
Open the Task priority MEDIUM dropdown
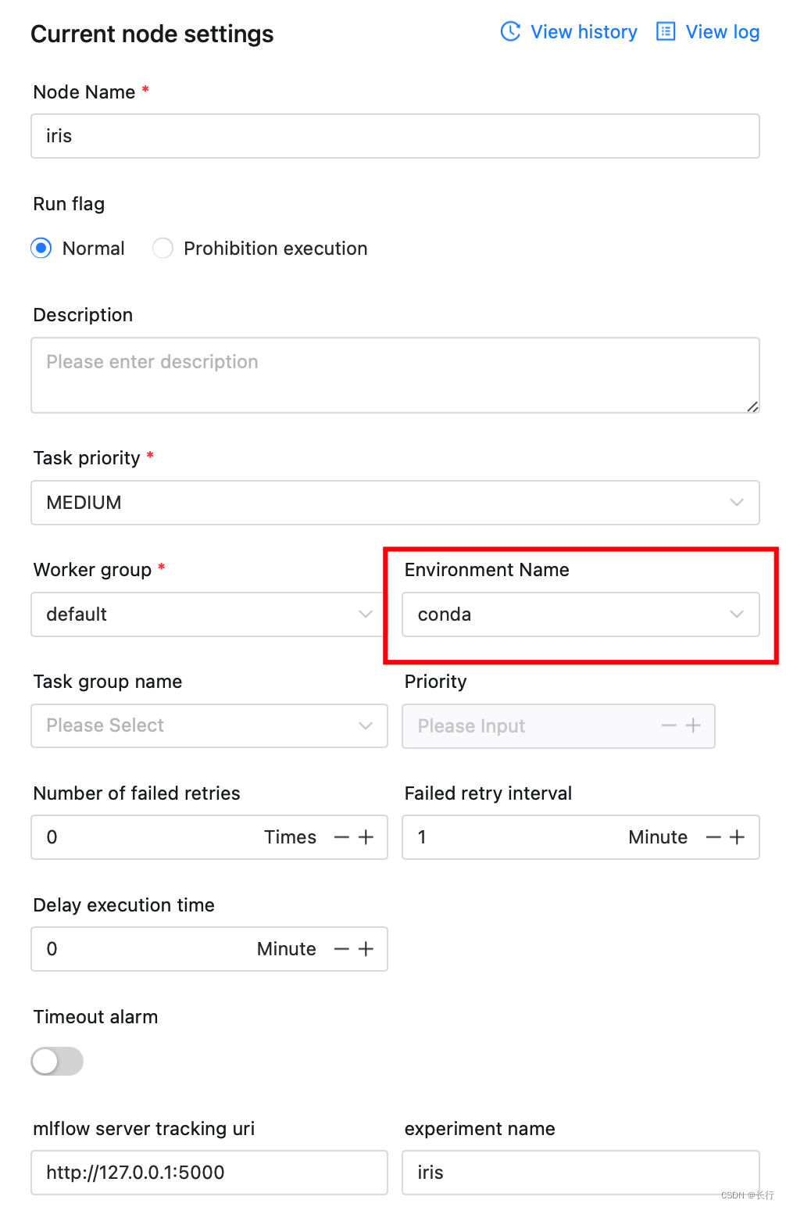pyautogui.click(x=395, y=503)
